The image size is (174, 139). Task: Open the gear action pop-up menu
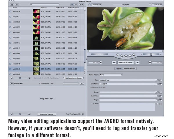(x=81, y=5)
